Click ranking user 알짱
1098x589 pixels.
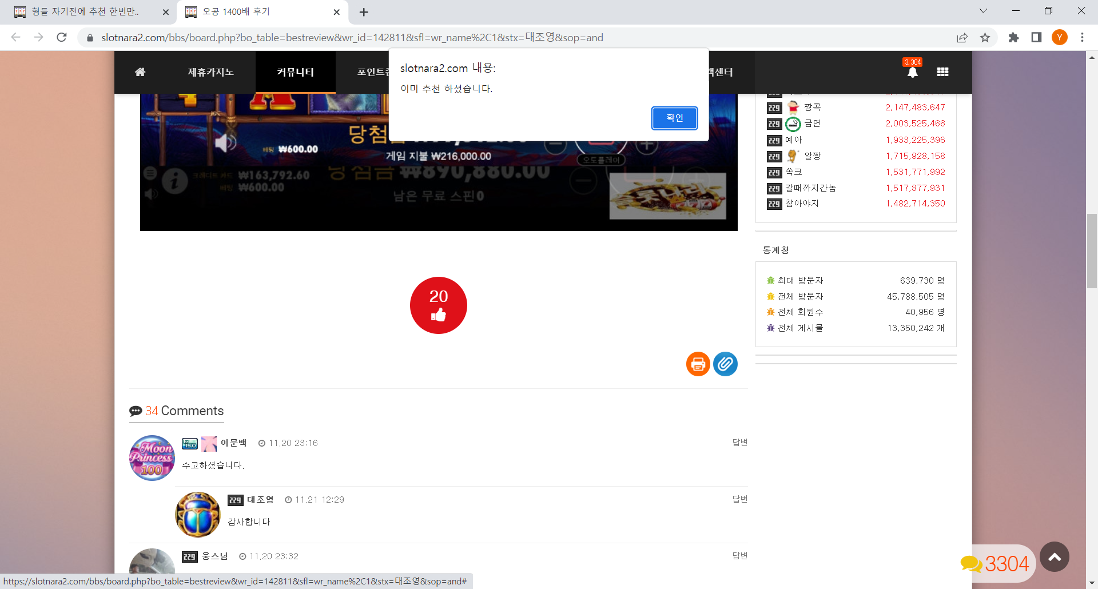tap(813, 156)
